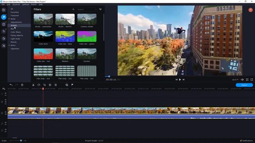This screenshot has width=255, height=143.
Task: Click the Add marker flag icon
Action: (x=72, y=85)
